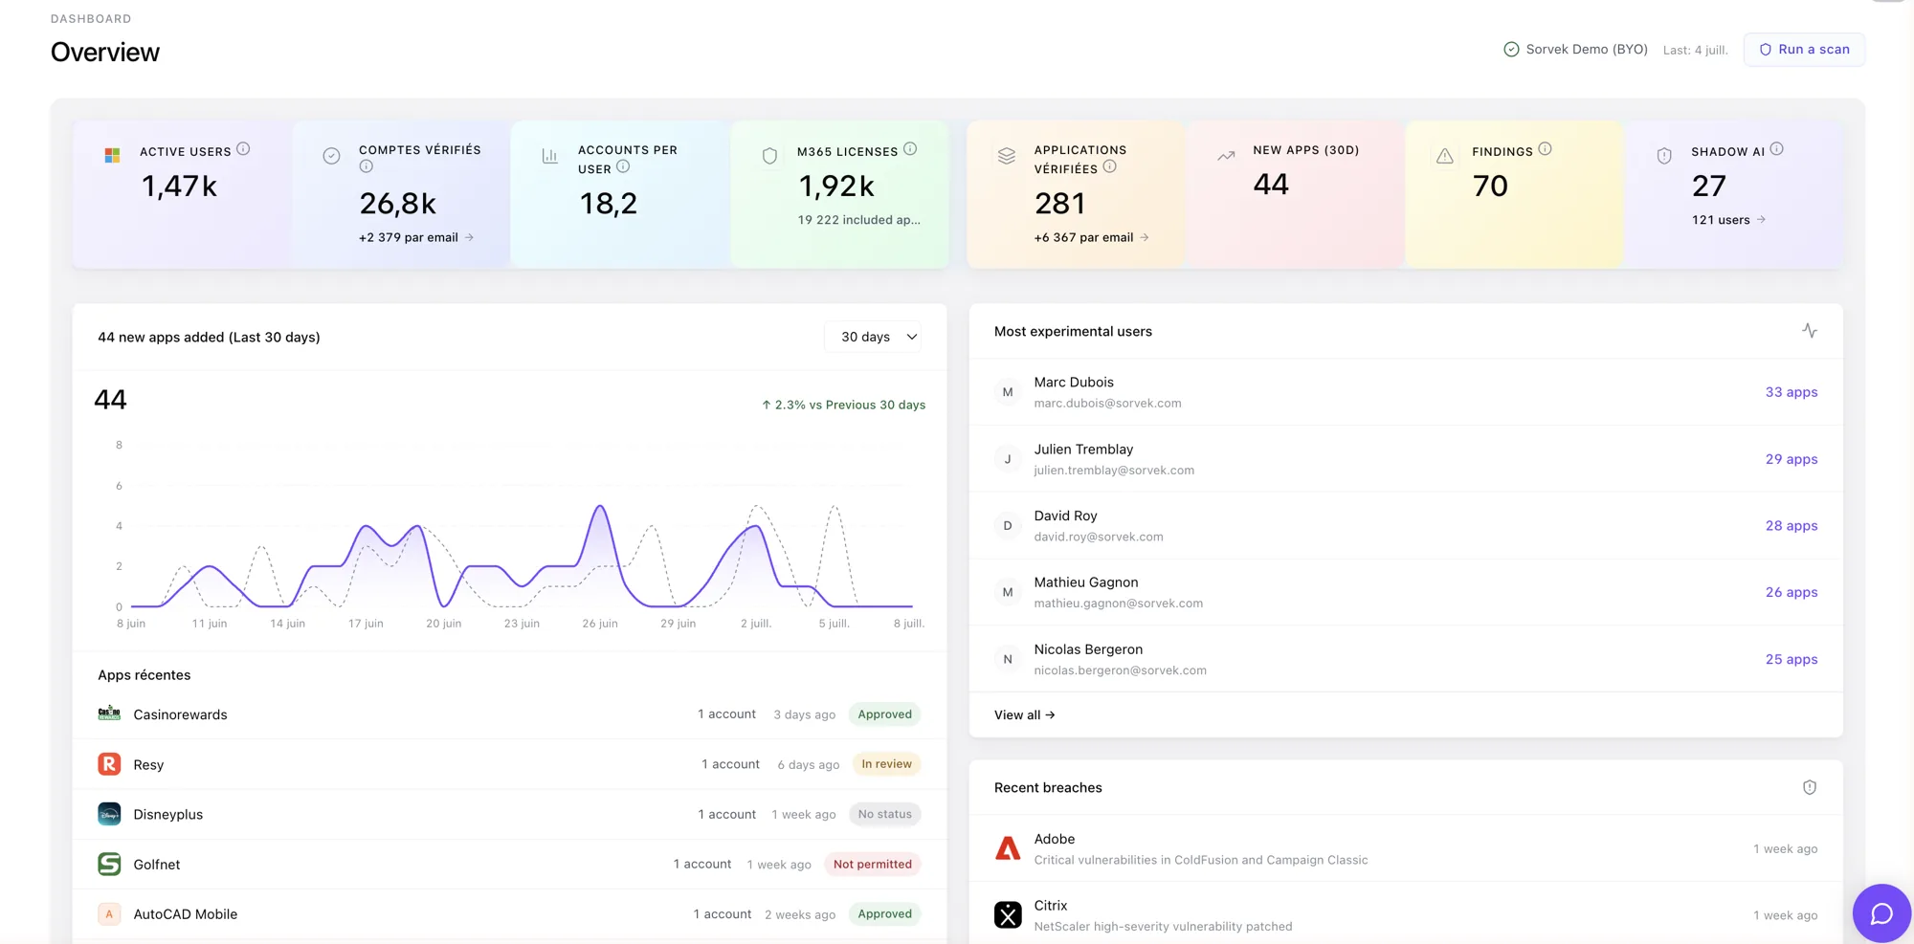Expand the +6 367 par email arrow
This screenshot has height=944, width=1914.
tap(1145, 237)
